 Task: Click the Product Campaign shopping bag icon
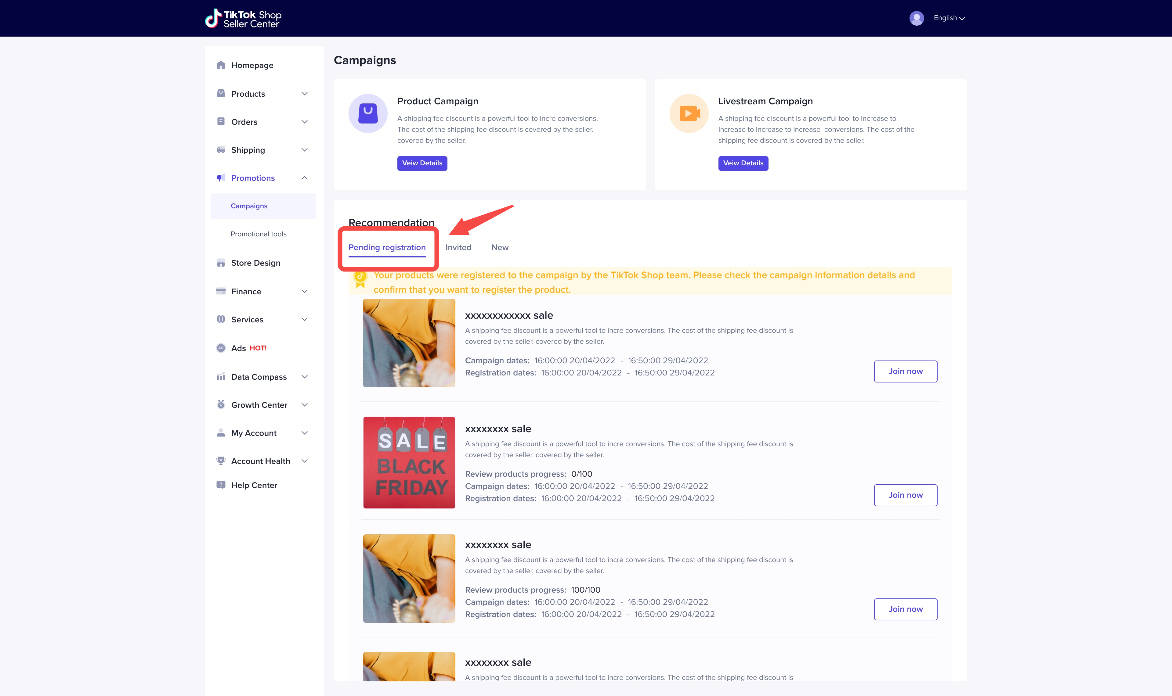pyautogui.click(x=368, y=113)
